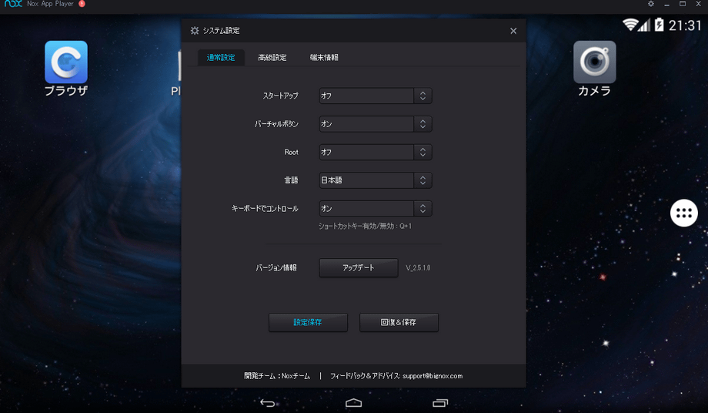Tap the Android home navigation icon

[x=354, y=403]
